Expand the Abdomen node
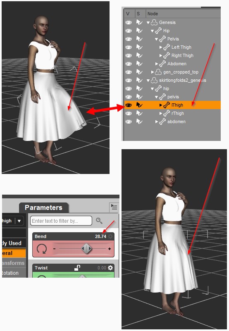This screenshot has width=229, height=331. point(157,64)
